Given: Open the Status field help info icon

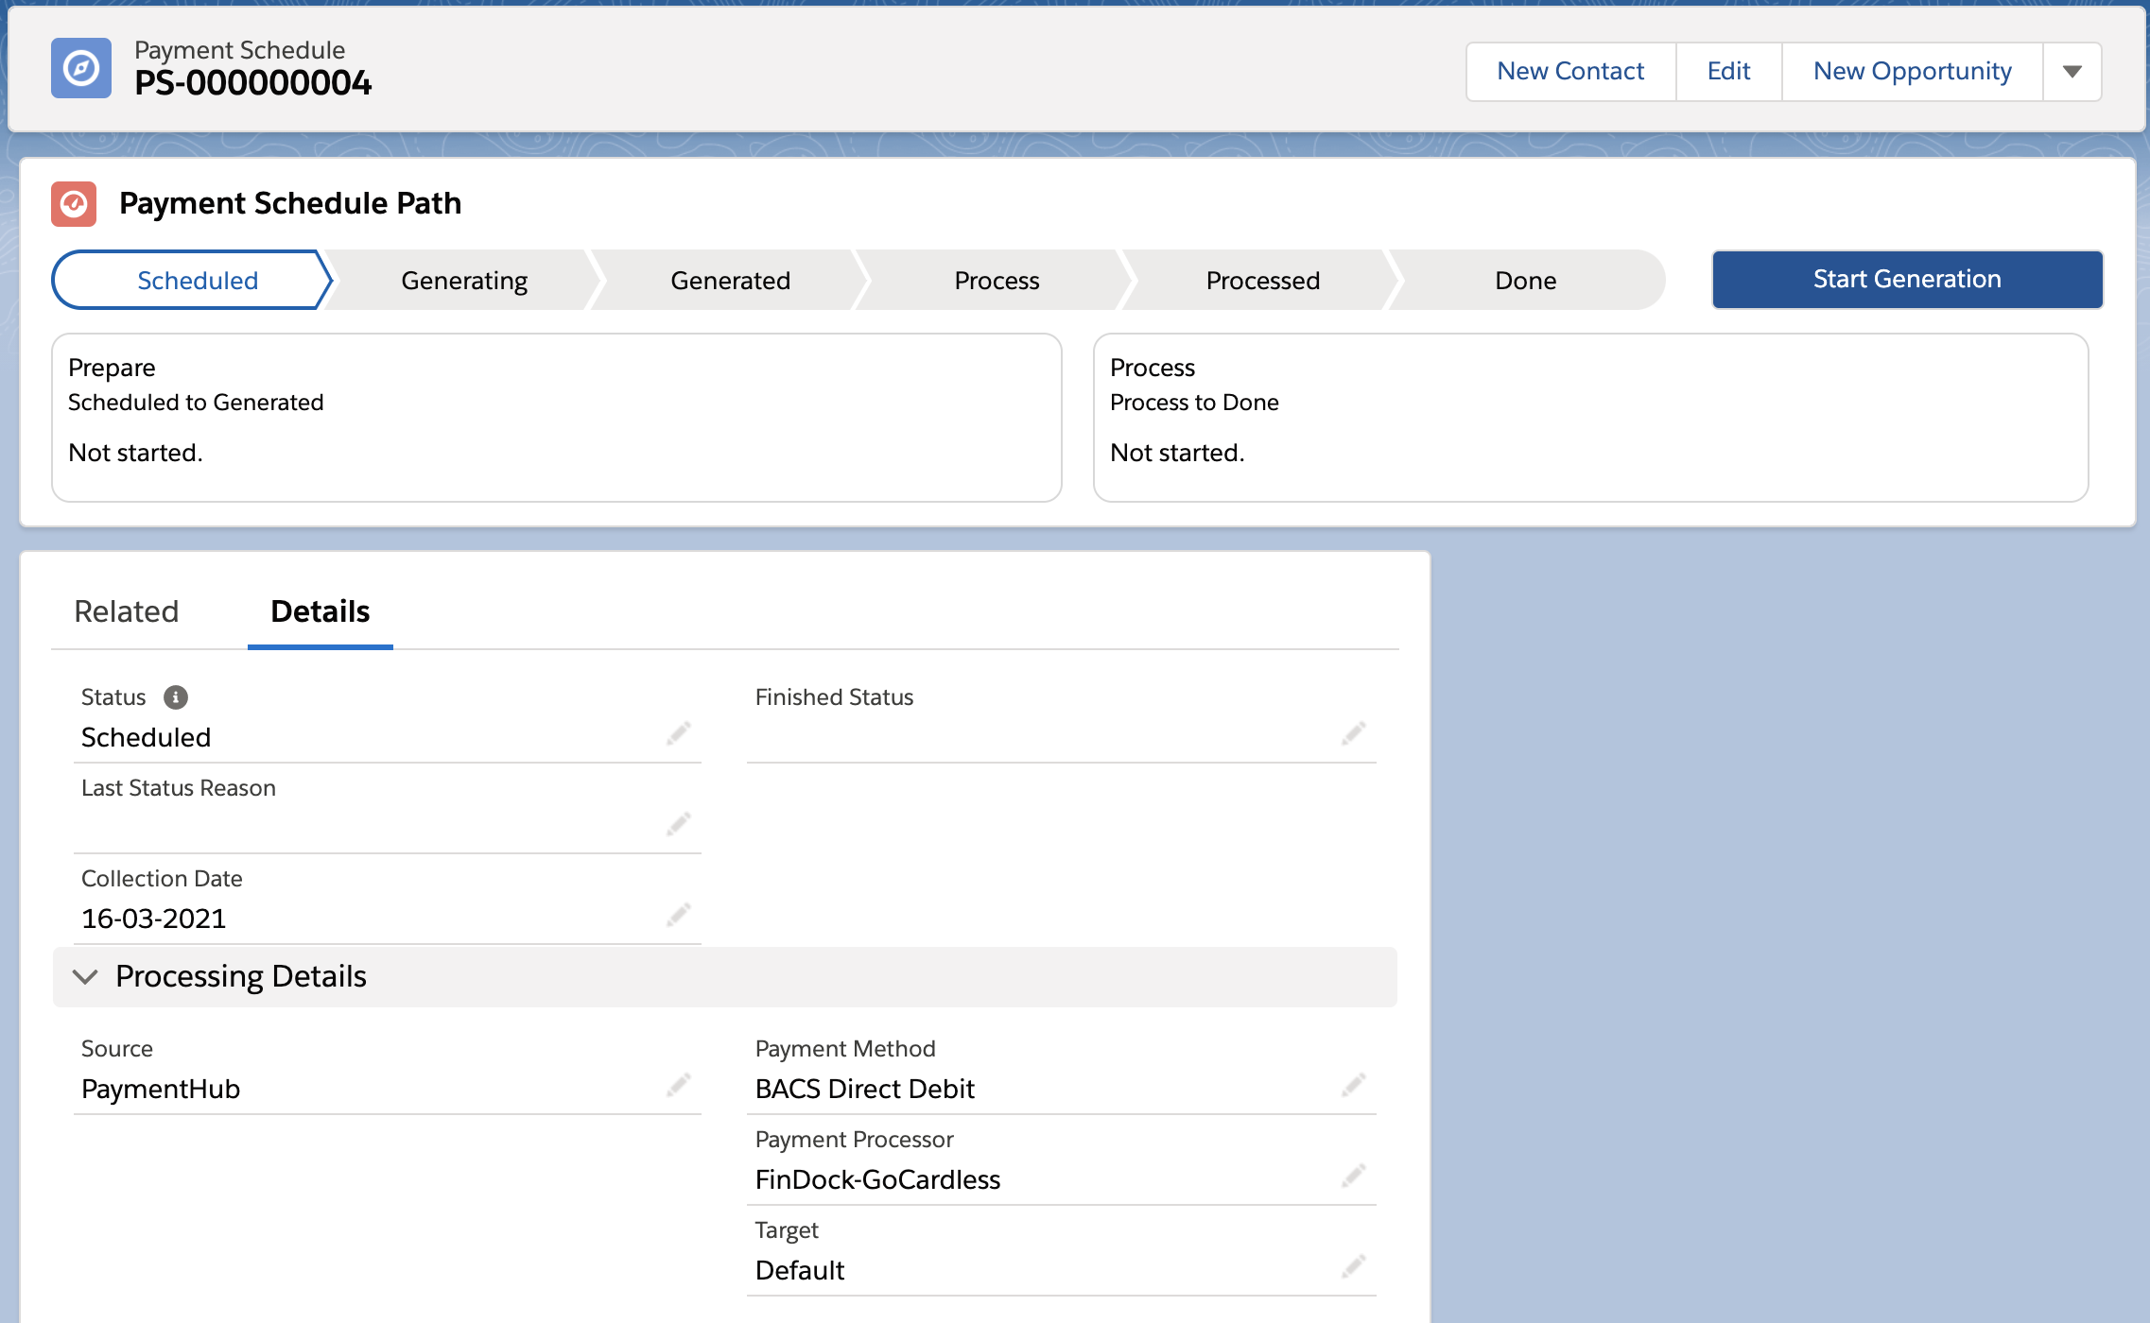Looking at the screenshot, I should tap(175, 697).
